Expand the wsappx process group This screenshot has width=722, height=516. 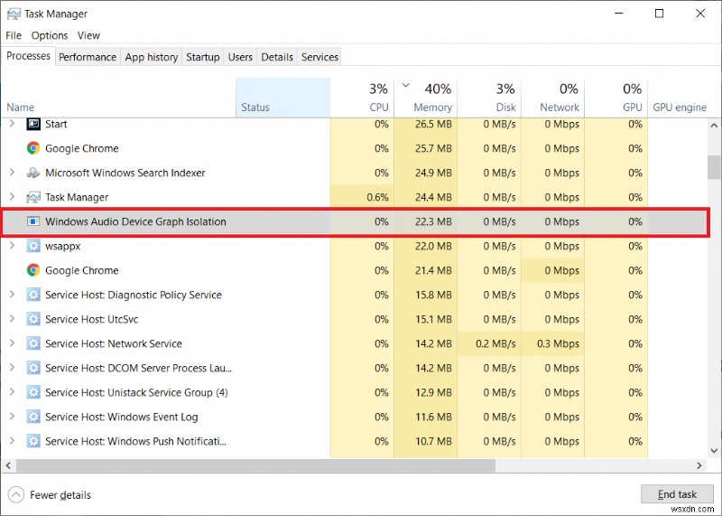coord(12,246)
